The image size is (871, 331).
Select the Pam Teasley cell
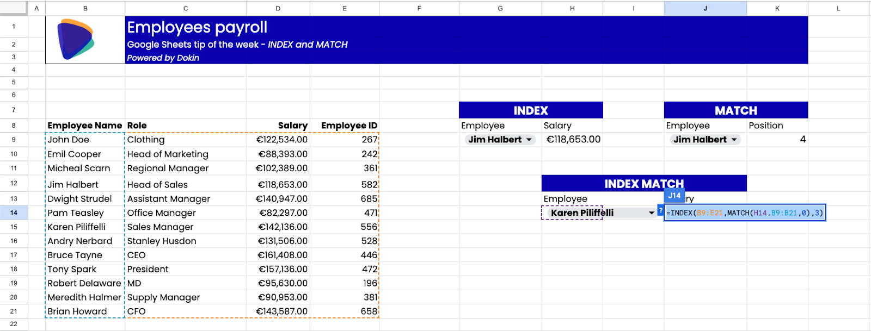point(85,213)
